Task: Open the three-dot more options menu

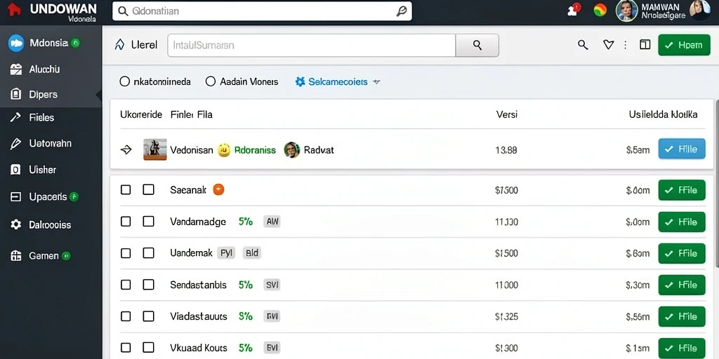Action: click(x=626, y=44)
